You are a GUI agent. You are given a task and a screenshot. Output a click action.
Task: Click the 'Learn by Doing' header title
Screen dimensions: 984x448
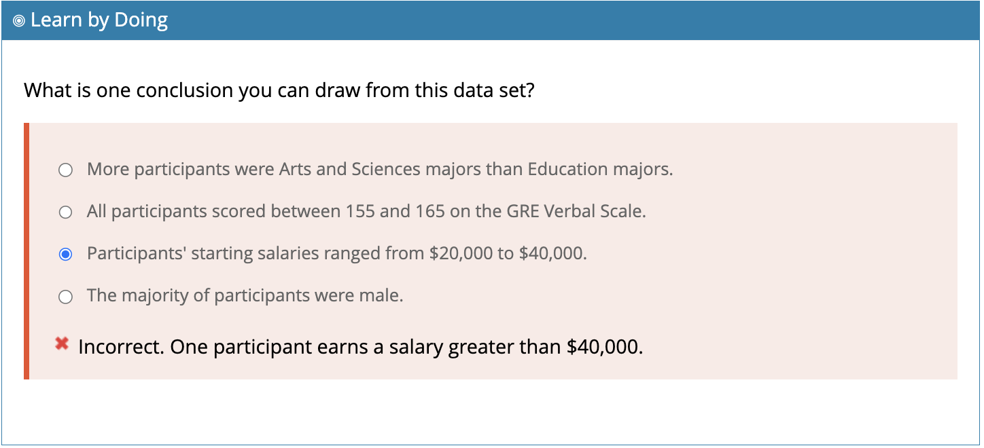pos(99,20)
